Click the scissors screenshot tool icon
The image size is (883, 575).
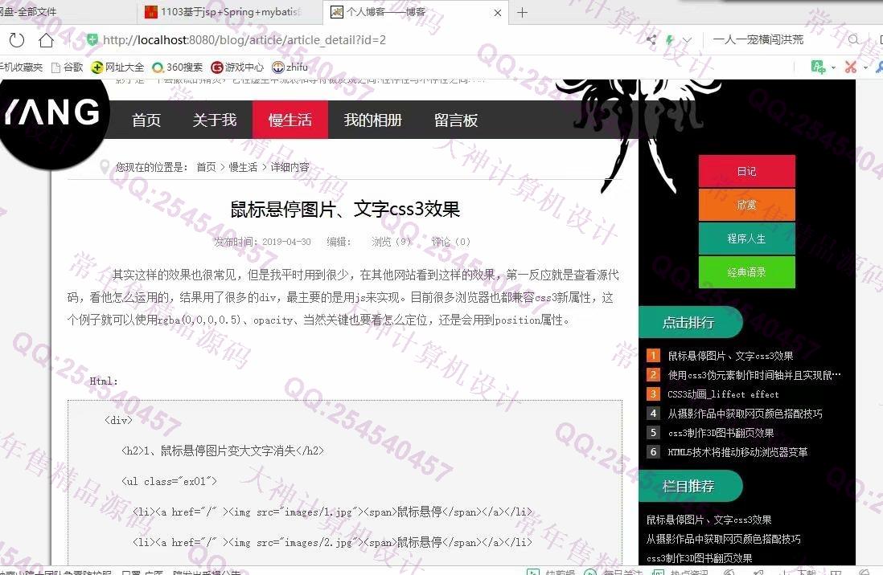pyautogui.click(x=851, y=67)
